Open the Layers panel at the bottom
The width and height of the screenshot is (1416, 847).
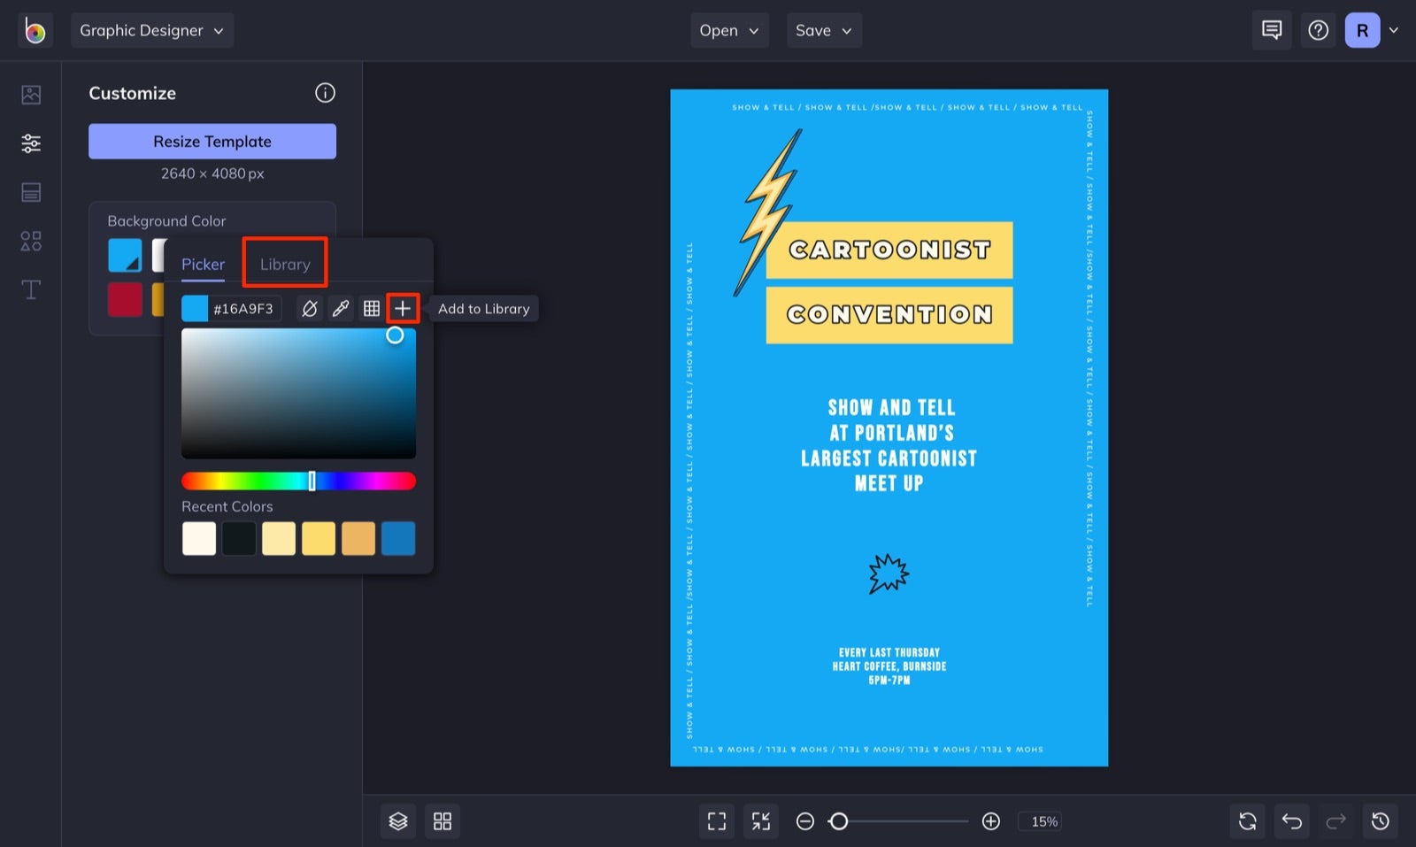(x=397, y=820)
